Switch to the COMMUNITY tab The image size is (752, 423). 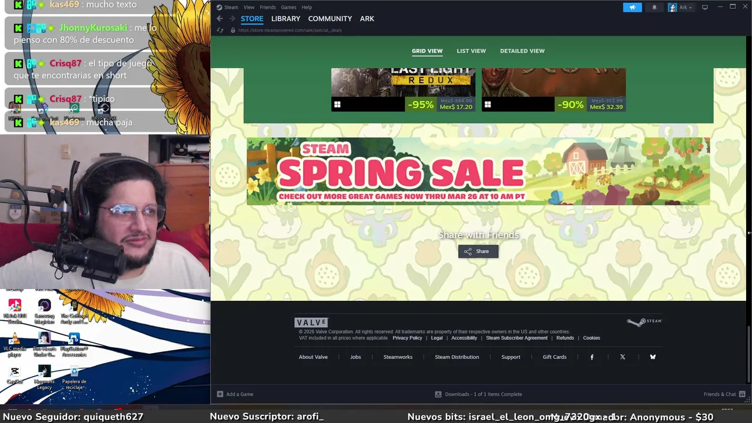tap(330, 19)
